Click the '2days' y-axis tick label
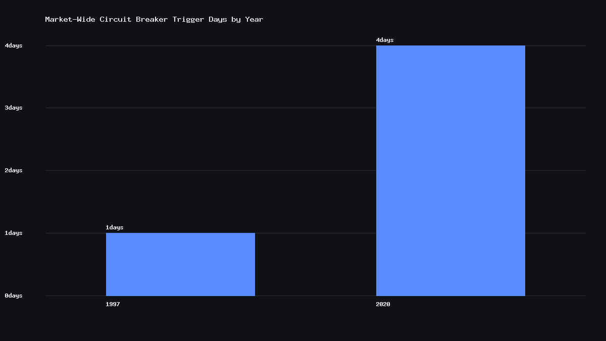 [14, 171]
